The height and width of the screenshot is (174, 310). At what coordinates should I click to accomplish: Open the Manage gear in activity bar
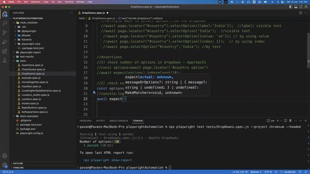point(4,165)
